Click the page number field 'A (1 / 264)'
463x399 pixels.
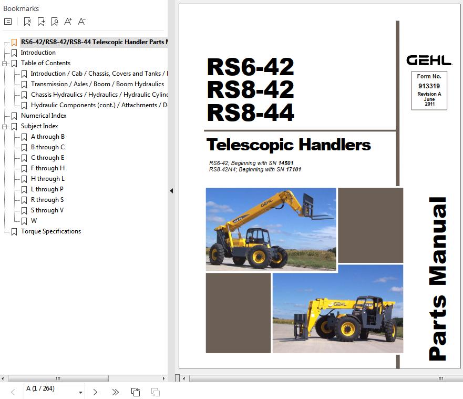[50, 389]
